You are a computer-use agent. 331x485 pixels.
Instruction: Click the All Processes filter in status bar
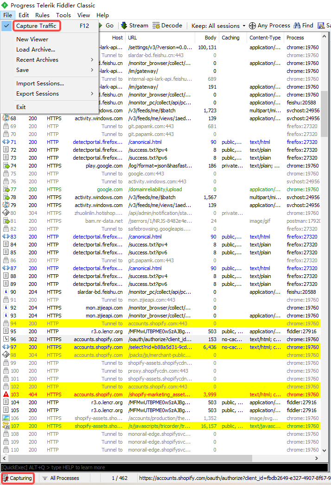(x=60, y=478)
